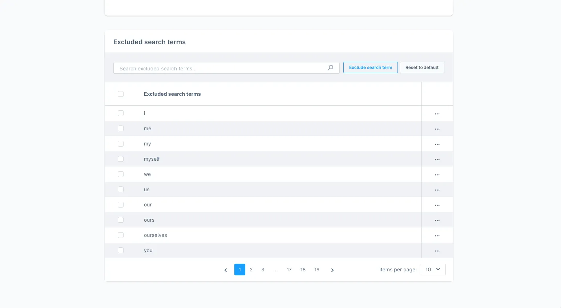
Task: Open the actions dropdown for 'my' row
Action: (437, 144)
